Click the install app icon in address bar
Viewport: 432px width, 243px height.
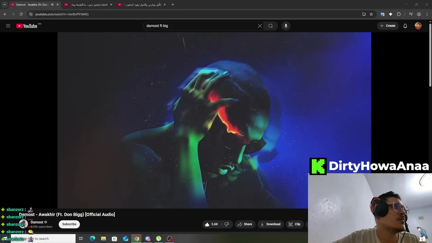(364, 14)
